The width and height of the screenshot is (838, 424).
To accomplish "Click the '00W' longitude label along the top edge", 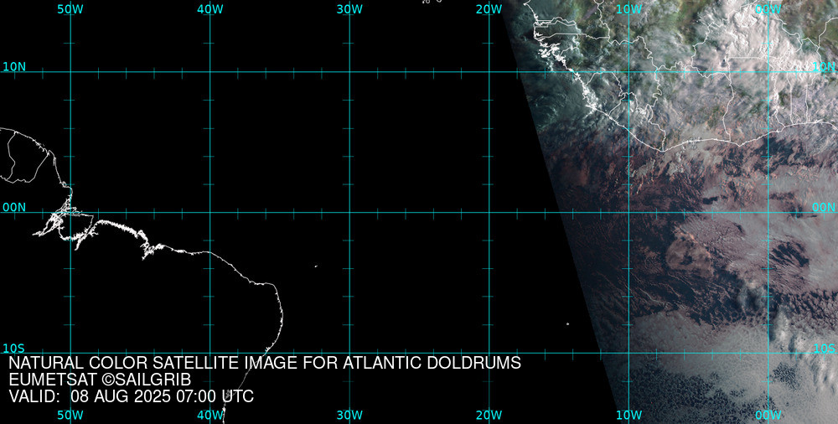I will (x=768, y=9).
